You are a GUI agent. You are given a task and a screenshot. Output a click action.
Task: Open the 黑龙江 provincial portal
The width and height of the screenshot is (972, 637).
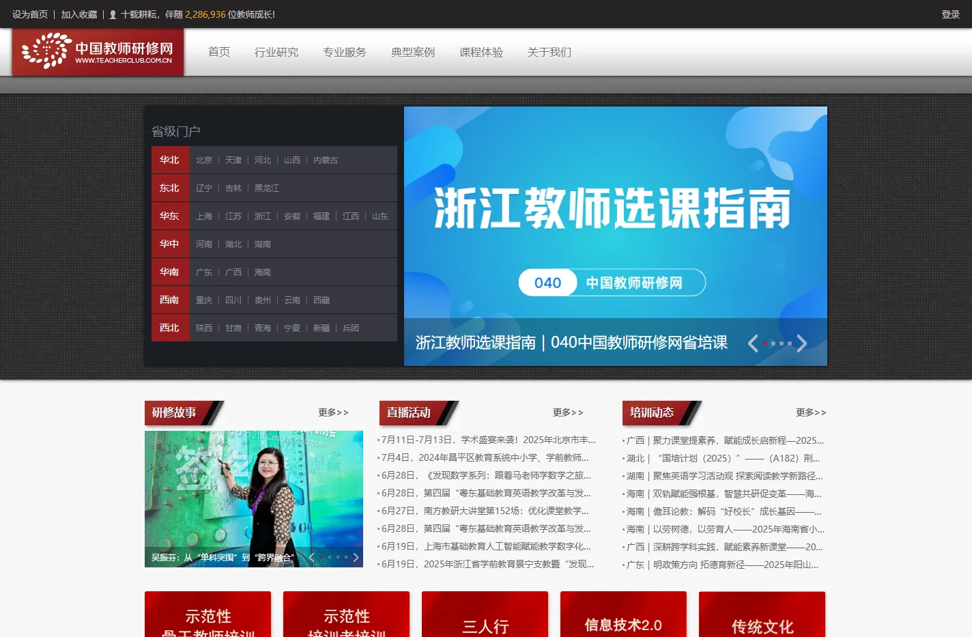(x=267, y=188)
